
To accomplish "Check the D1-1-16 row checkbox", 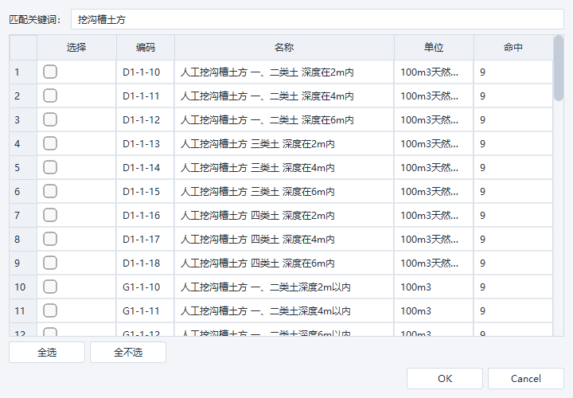I will coord(50,215).
